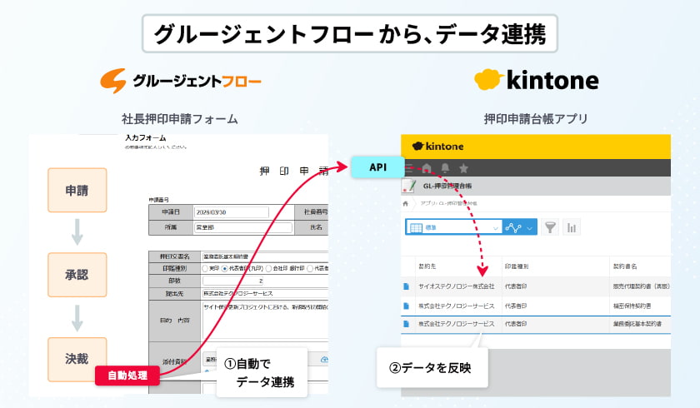This screenshot has width=700, height=408.
Task: Click the 契約書名 column header
Action: [625, 266]
